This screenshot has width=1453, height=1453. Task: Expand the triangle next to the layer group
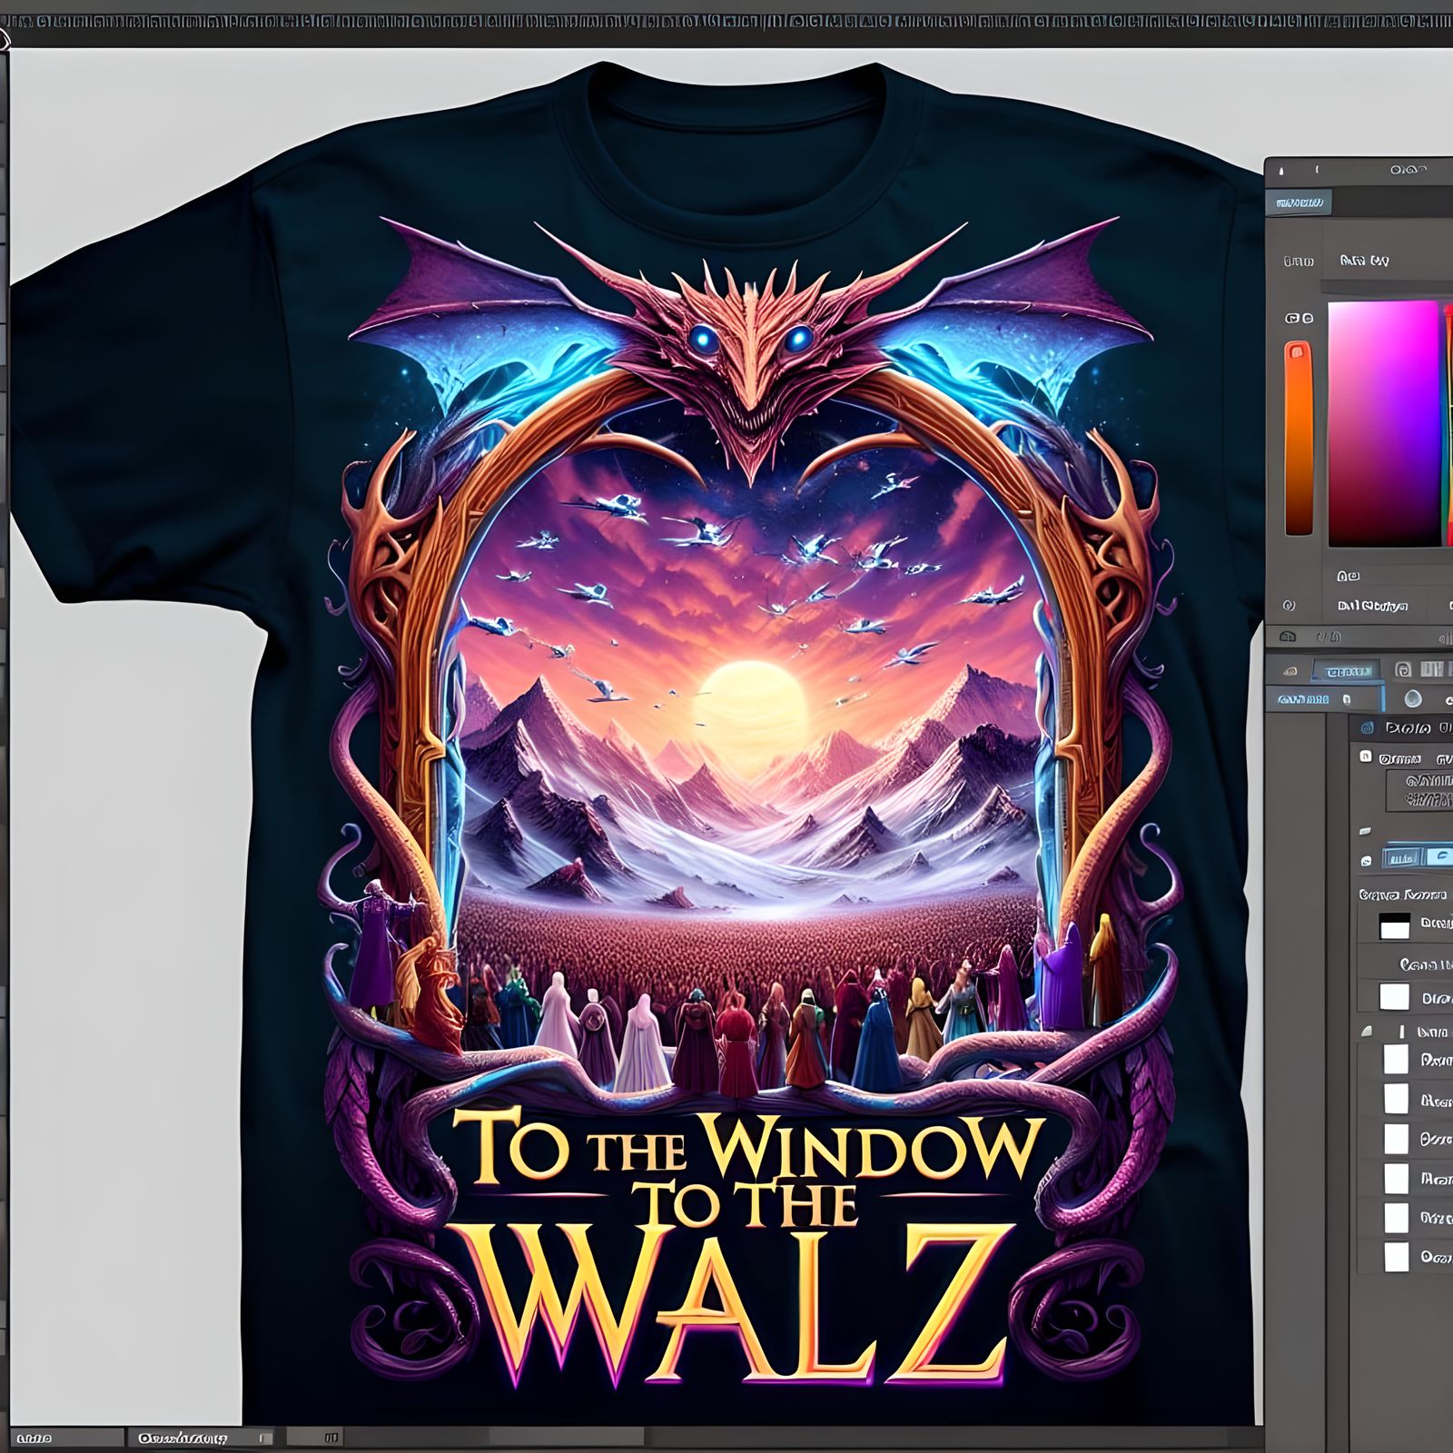click(x=1366, y=1031)
